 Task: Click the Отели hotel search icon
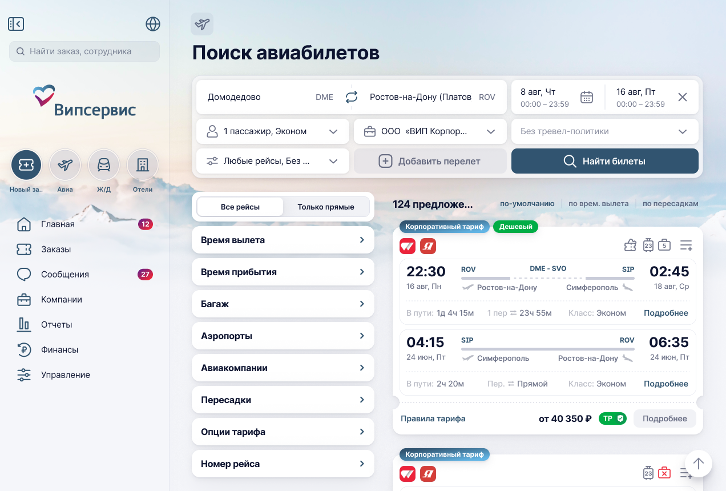coord(142,164)
